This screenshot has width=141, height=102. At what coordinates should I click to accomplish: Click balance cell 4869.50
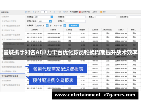(x=95, y=41)
